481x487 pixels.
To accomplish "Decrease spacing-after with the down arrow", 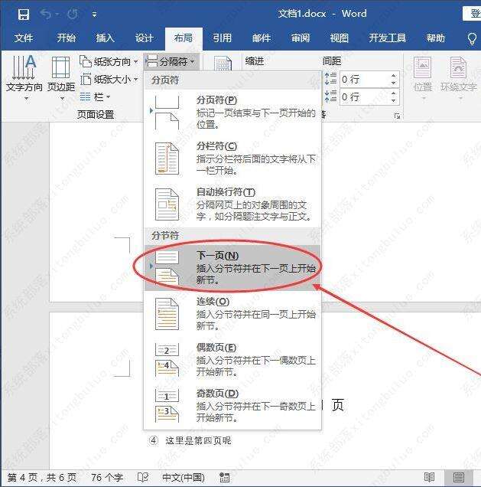I will point(394,101).
